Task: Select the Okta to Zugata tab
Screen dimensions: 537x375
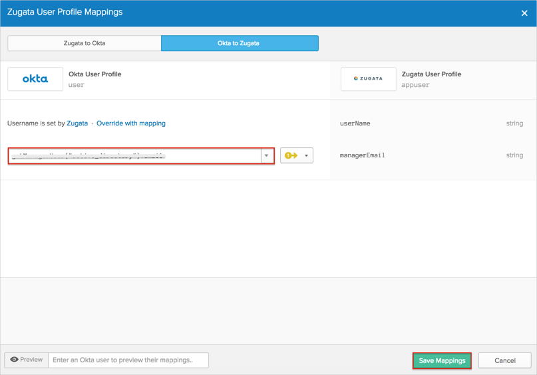Action: point(239,43)
